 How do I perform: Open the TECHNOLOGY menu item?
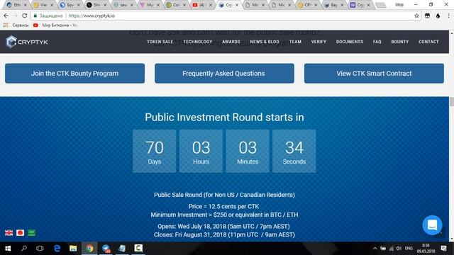point(198,42)
